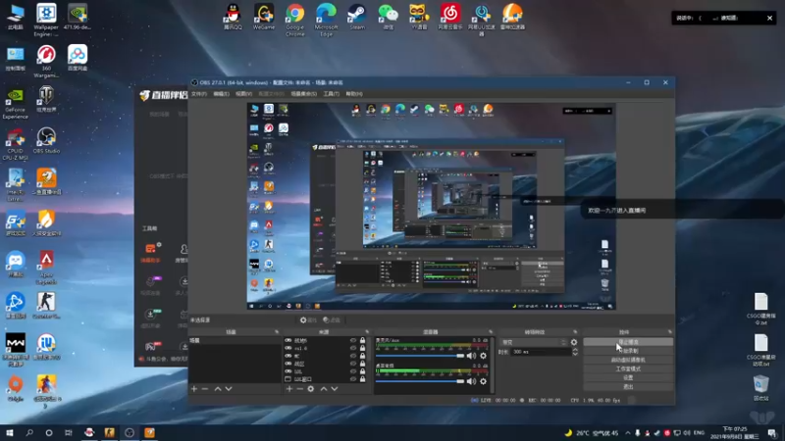Viewport: 785px width, 441px height.
Task: Open Google Chrome desktop shortcut
Action: click(x=295, y=20)
